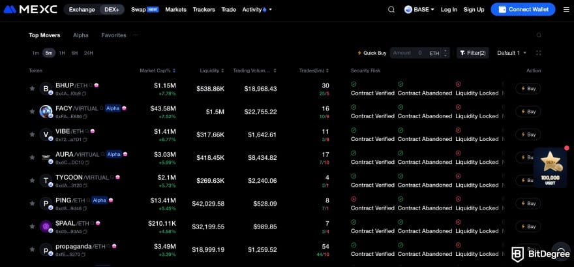Buy BHUP with its Buy button
This screenshot has width=574, height=267.
pos(528,89)
